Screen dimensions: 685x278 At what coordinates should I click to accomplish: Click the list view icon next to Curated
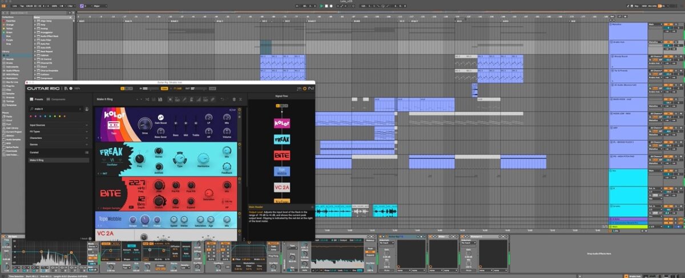pyautogui.click(x=87, y=152)
